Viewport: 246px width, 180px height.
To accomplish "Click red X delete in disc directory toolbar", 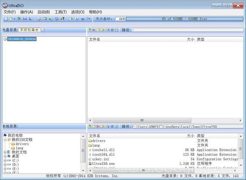I will (x=94, y=30).
